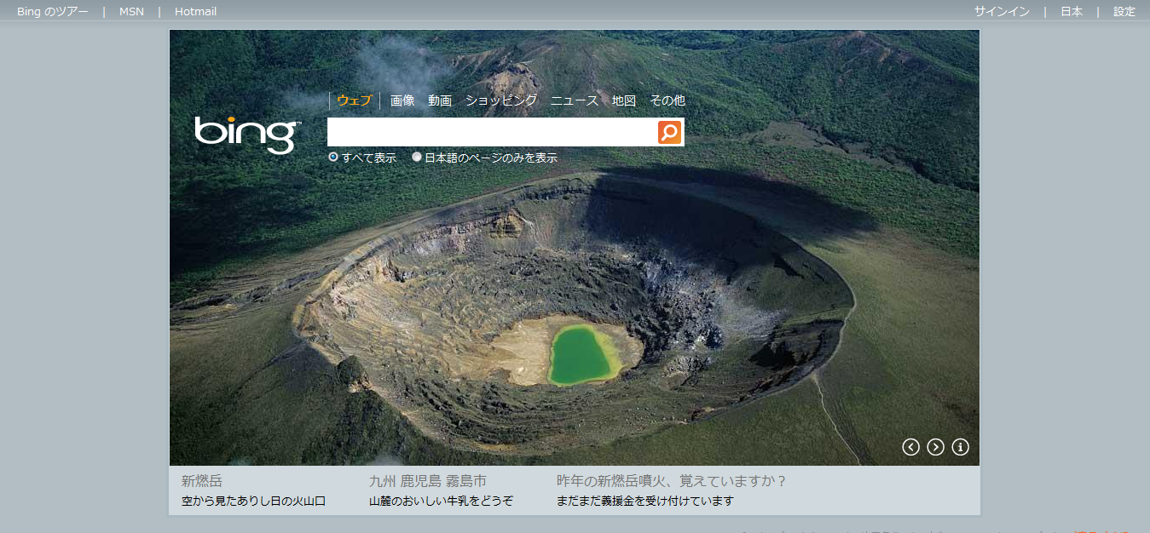Image resolution: width=1150 pixels, height=533 pixels.
Task: Open the その他 menu
Action: pos(667,100)
